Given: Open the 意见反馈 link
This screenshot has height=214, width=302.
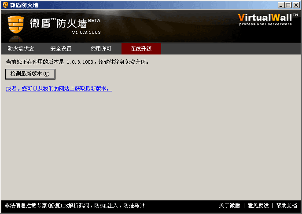Looking at the screenshot, I should click(x=258, y=206).
